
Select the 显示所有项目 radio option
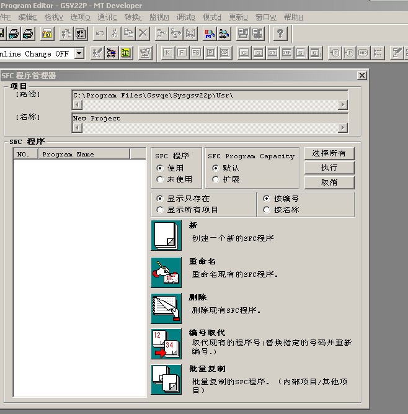point(161,210)
